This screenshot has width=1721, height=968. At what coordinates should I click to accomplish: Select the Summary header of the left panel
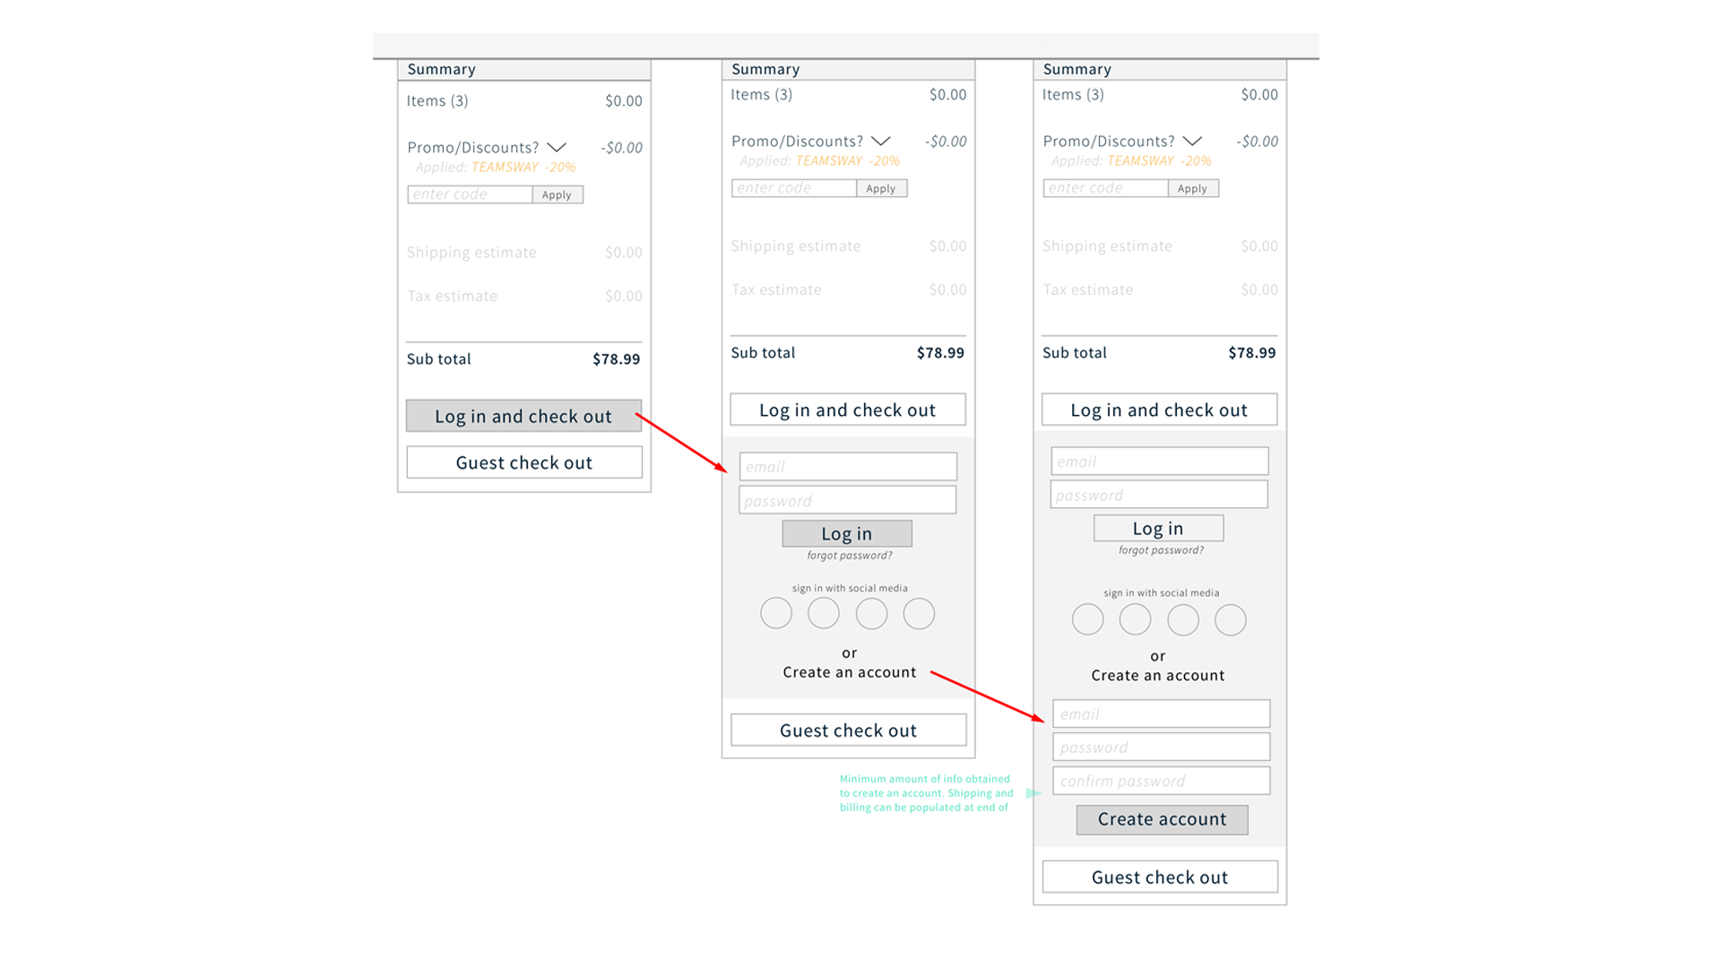[x=441, y=69]
